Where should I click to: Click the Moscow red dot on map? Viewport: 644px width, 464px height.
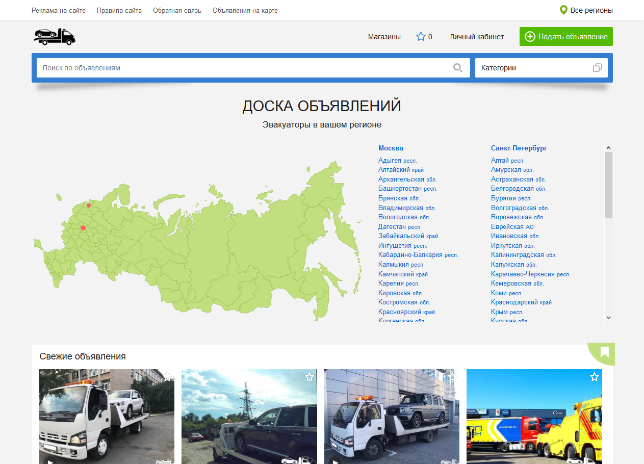(x=83, y=228)
